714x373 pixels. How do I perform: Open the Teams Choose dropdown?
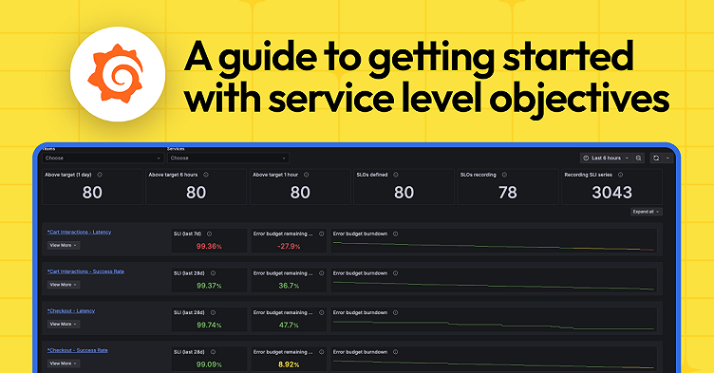tap(103, 159)
